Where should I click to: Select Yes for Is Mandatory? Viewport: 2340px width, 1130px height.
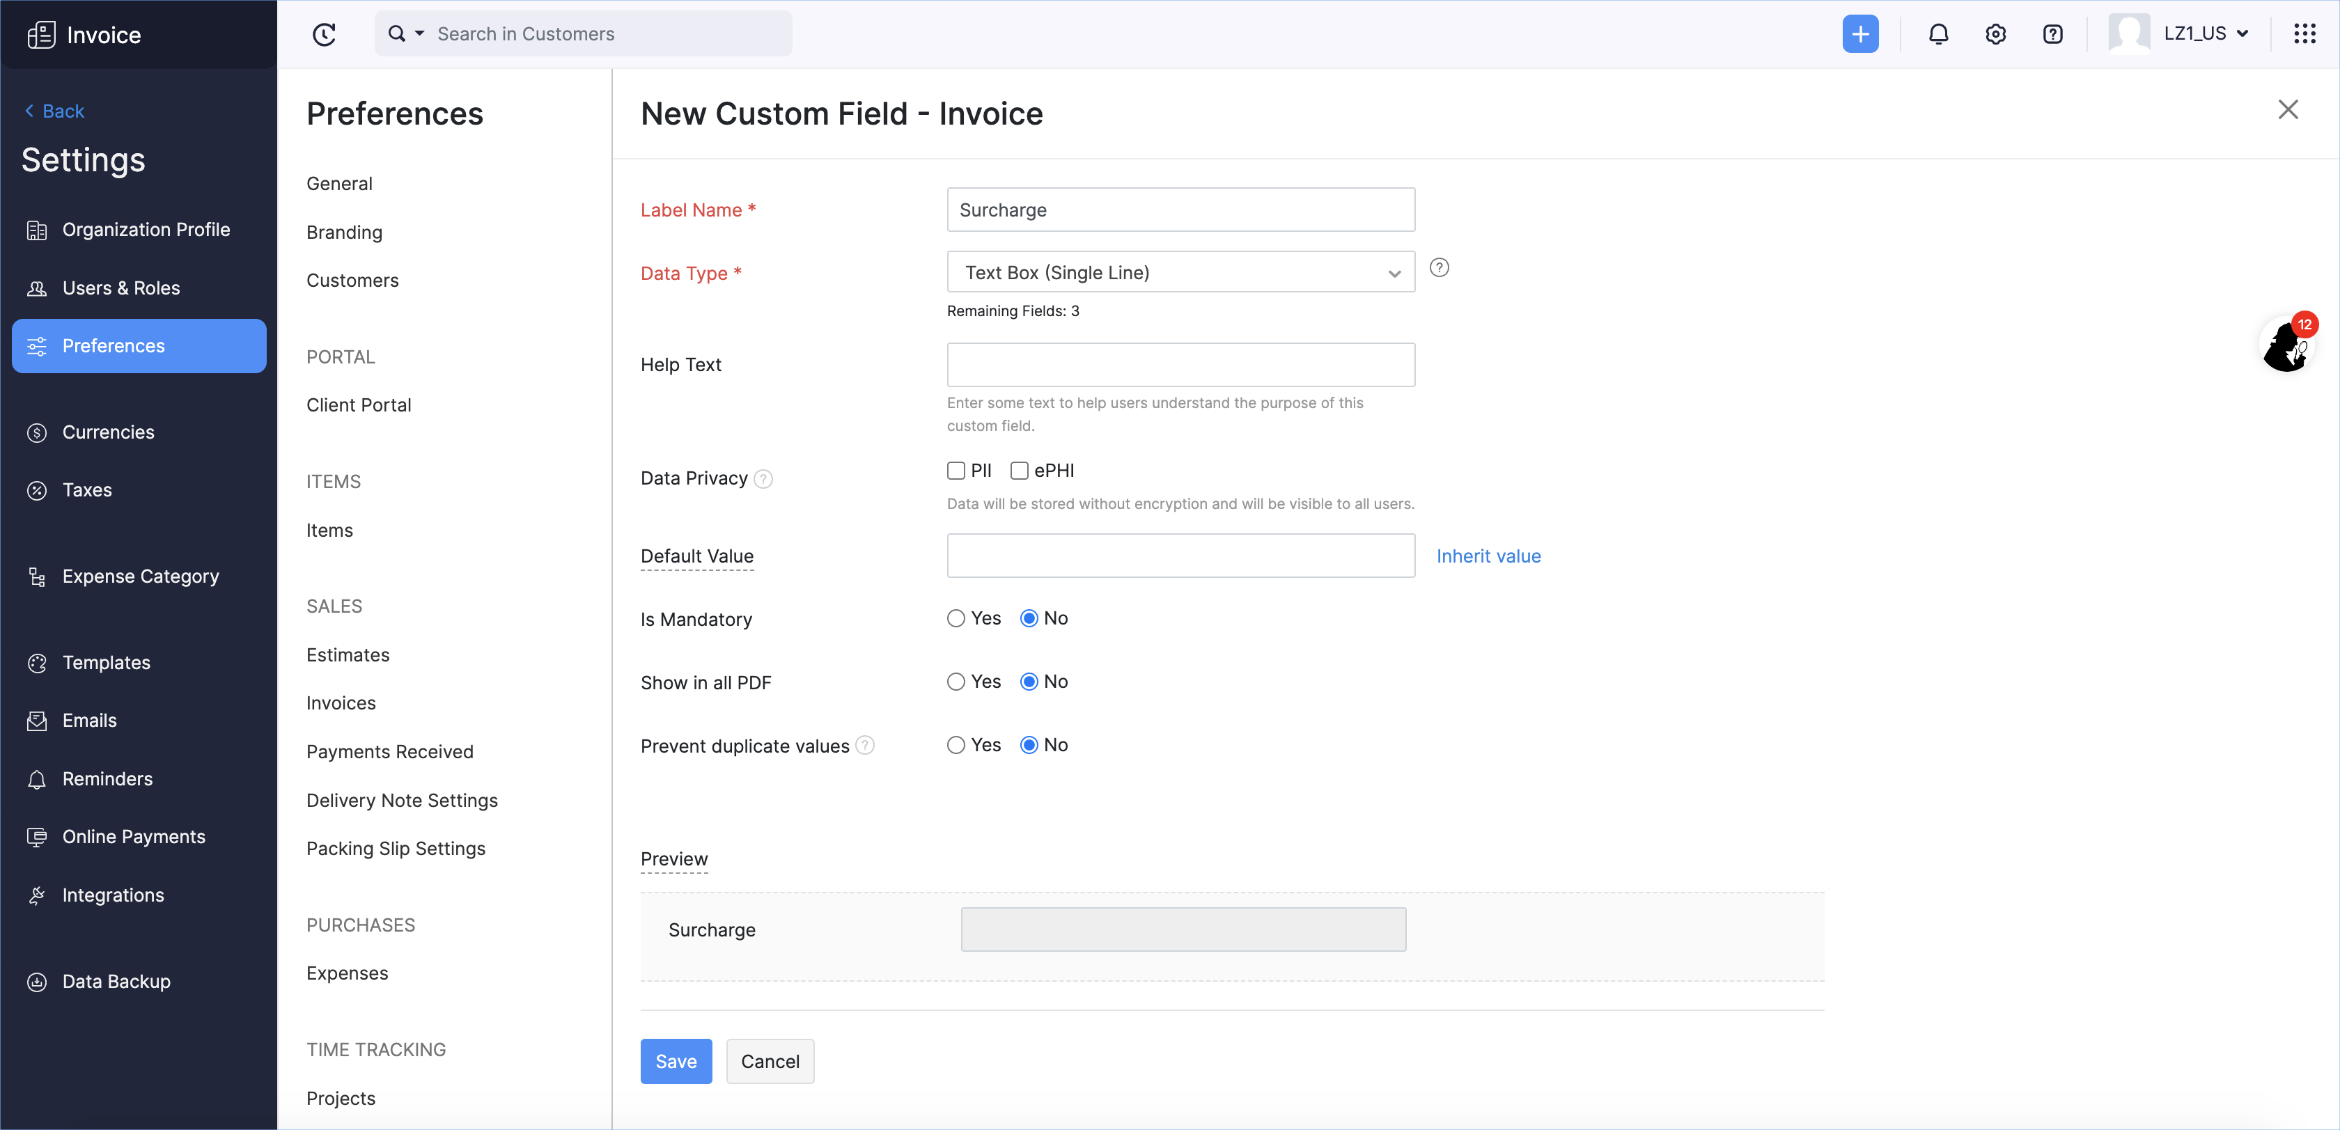(955, 618)
